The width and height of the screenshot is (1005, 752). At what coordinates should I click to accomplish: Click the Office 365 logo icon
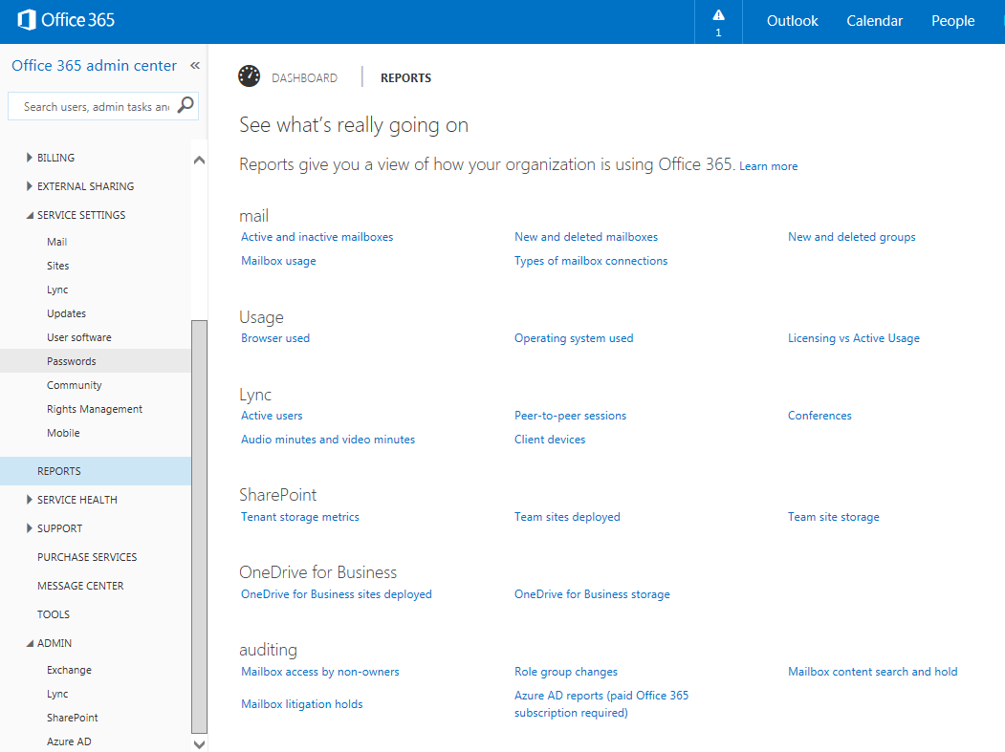click(26, 20)
